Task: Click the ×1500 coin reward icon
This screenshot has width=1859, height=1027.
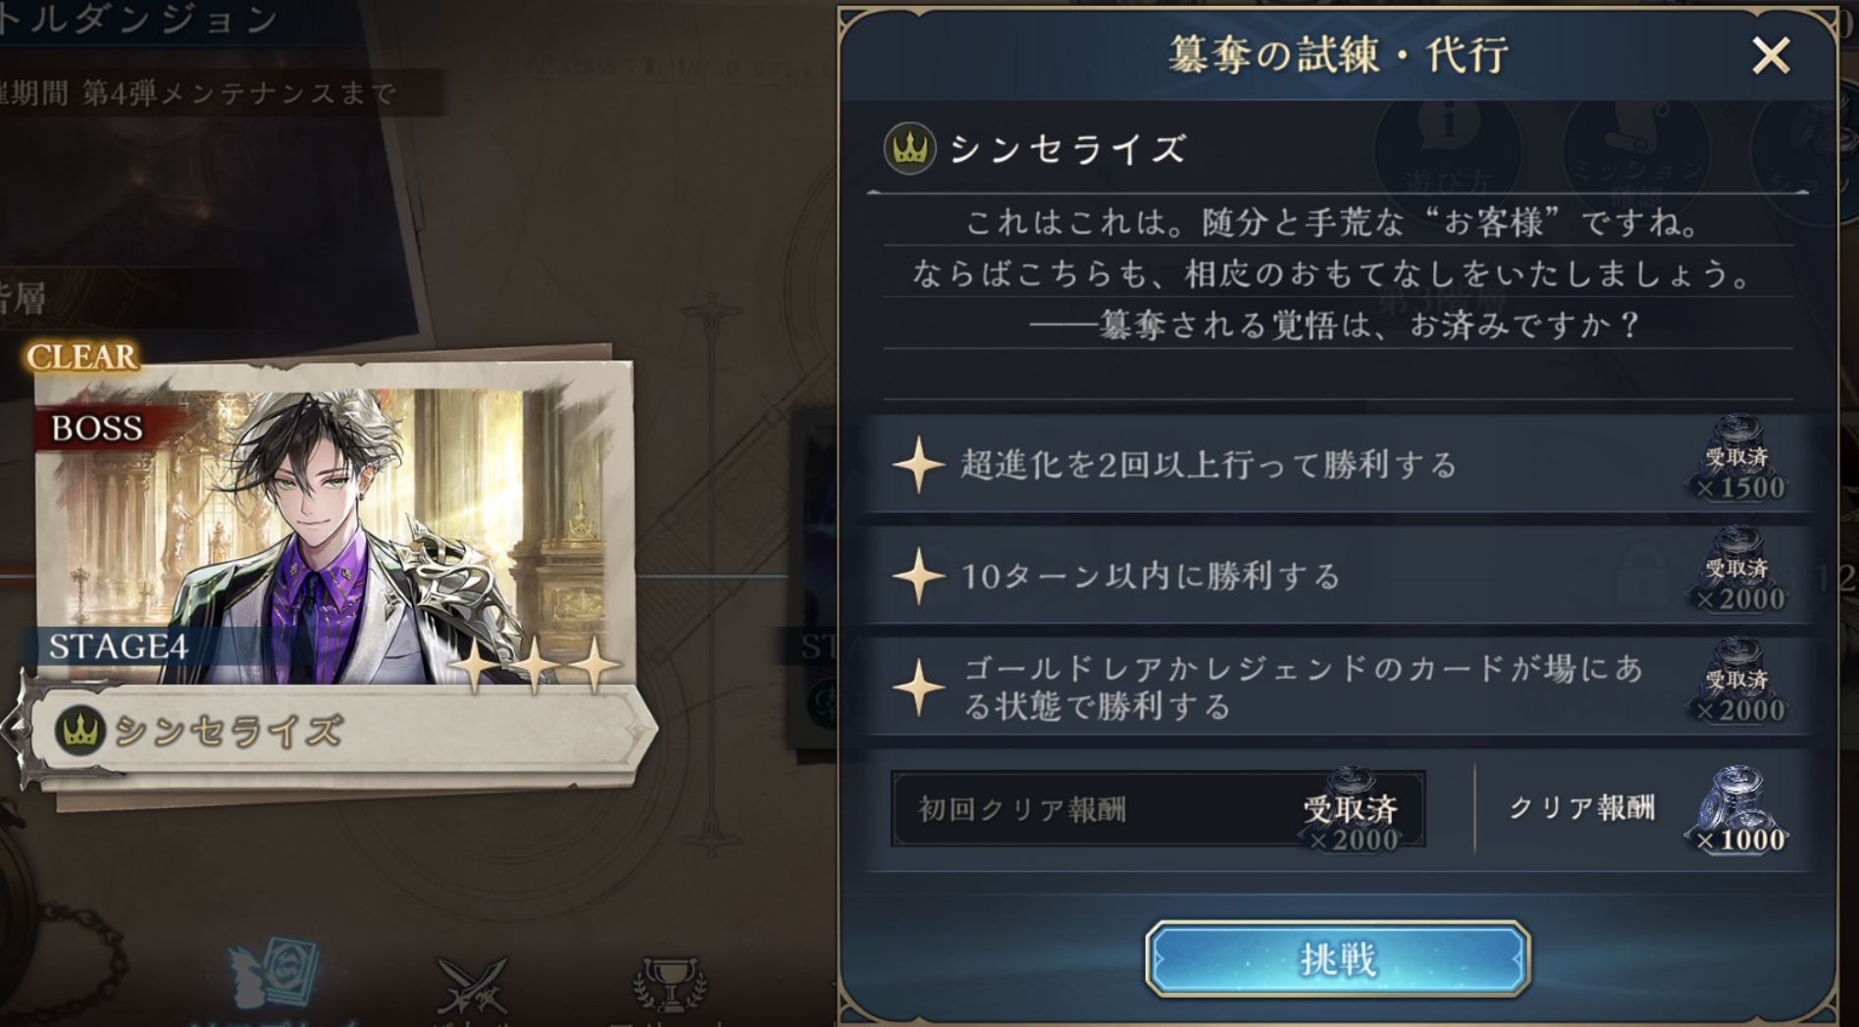Action: click(1737, 459)
